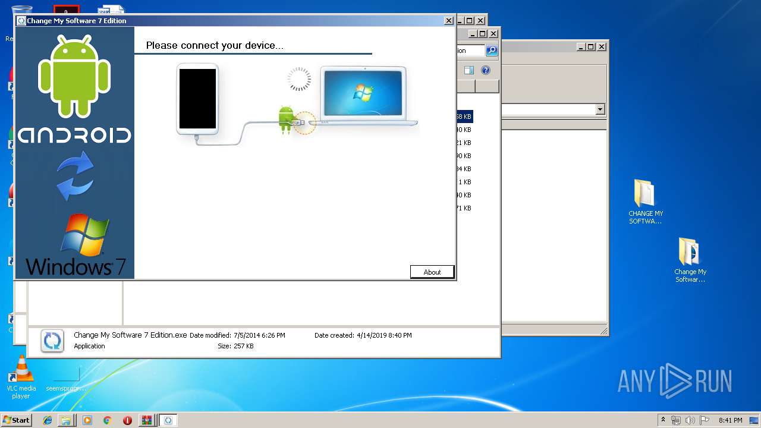
Task: Open WinRAR taskbar icon
Action: (146, 420)
